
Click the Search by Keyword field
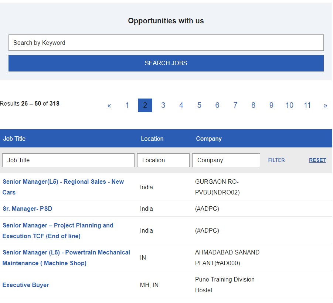pyautogui.click(x=166, y=43)
